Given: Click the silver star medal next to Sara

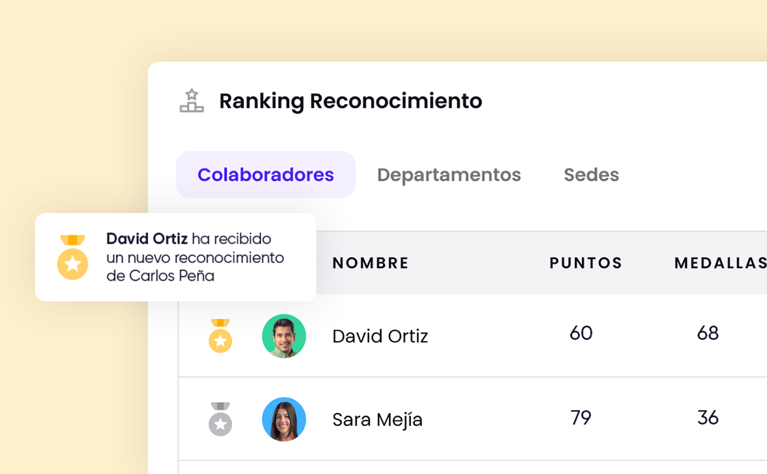Looking at the screenshot, I should coord(220,423).
